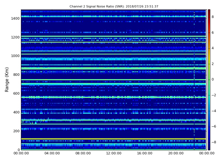Screen dimensions: 221x166
Task: Click the 04:00:00 time axis label
Action: [x=52, y=153]
